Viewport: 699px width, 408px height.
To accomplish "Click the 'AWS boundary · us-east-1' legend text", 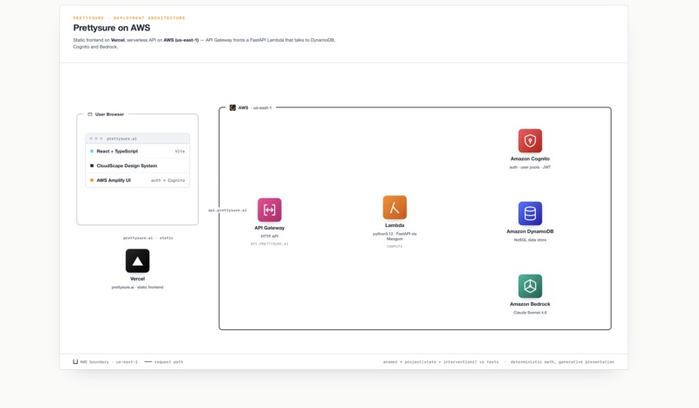I will pos(108,362).
